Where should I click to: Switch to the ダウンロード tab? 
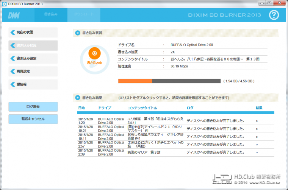(84, 14)
